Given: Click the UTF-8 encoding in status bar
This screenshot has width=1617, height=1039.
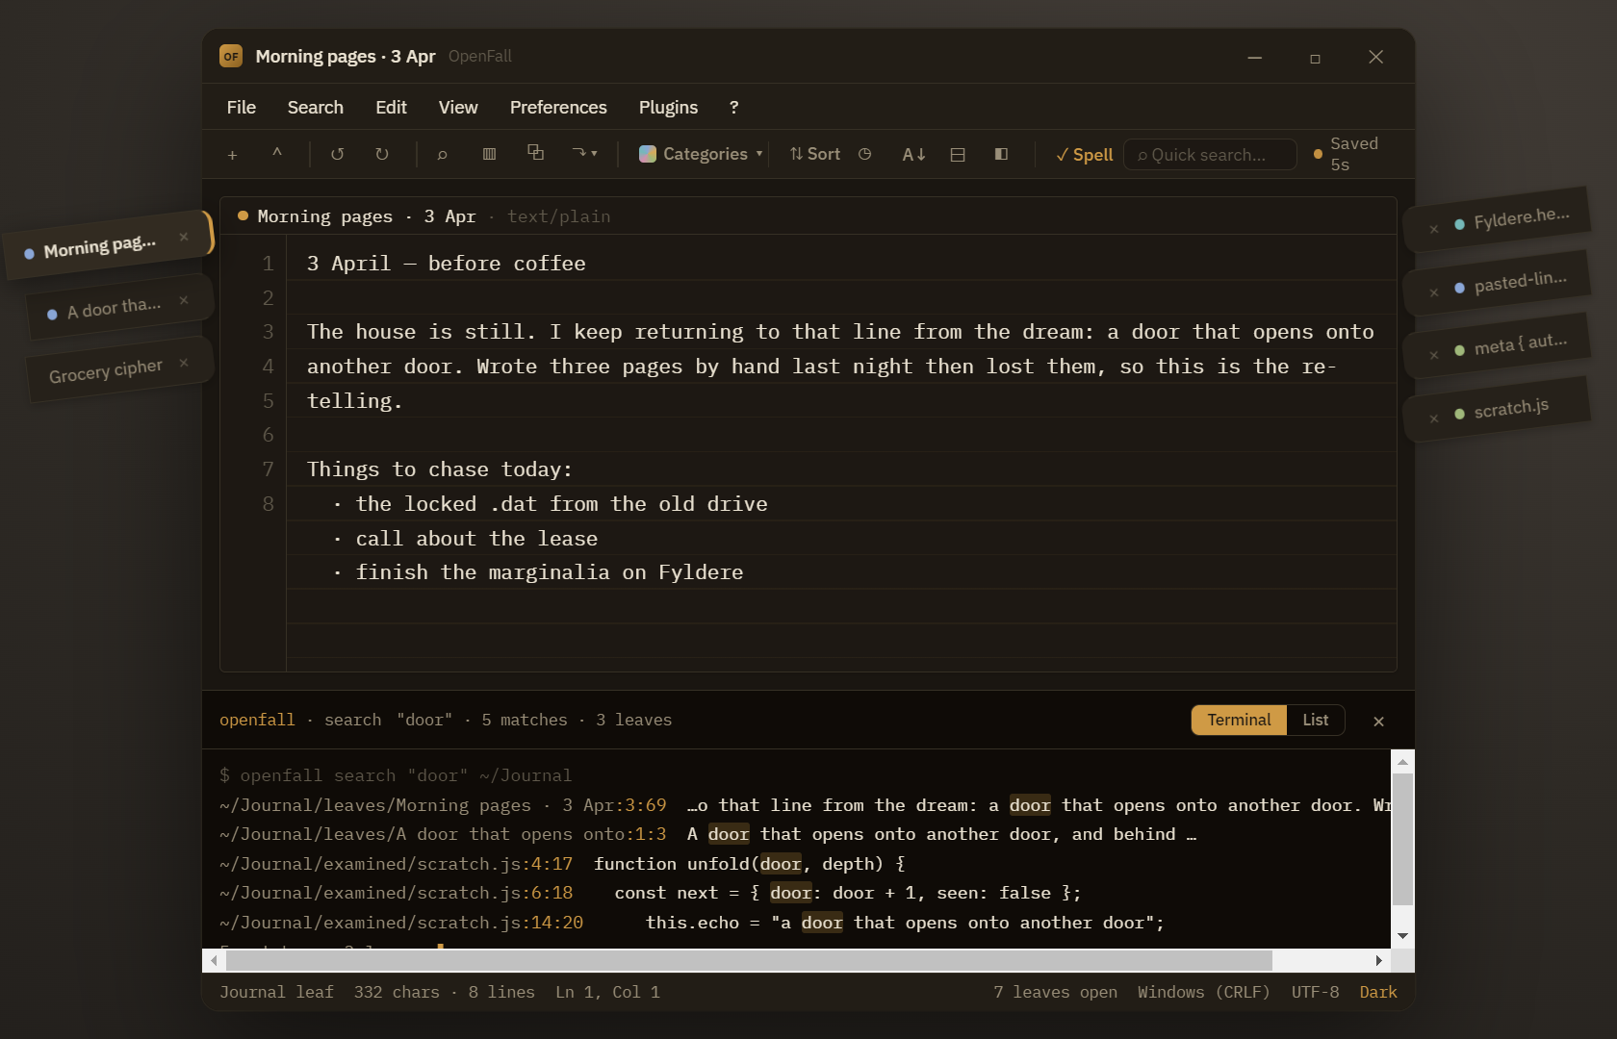Looking at the screenshot, I should point(1315,992).
